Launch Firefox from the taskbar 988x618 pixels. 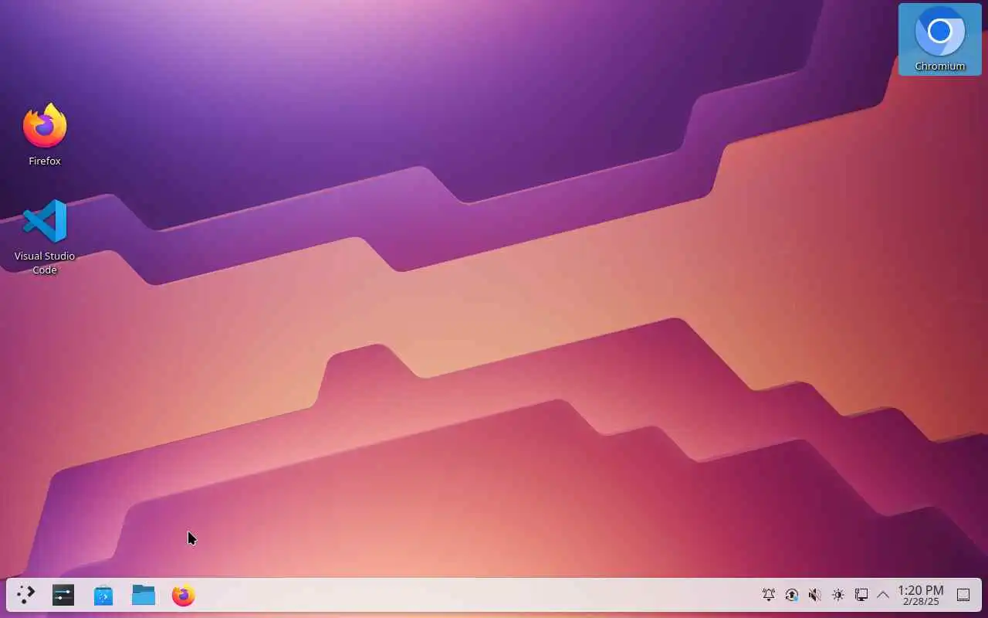tap(184, 595)
